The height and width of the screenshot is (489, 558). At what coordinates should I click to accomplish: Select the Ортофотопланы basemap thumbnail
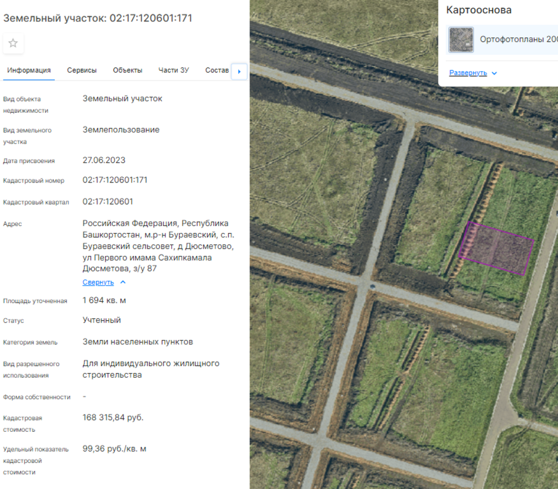[461, 39]
